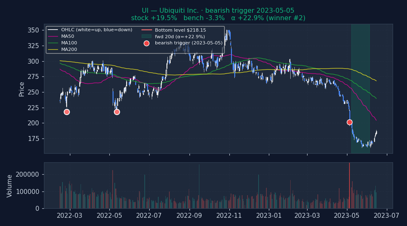Toggle the OHLC legend entry
Screen dimensions: 407x226
(97, 30)
